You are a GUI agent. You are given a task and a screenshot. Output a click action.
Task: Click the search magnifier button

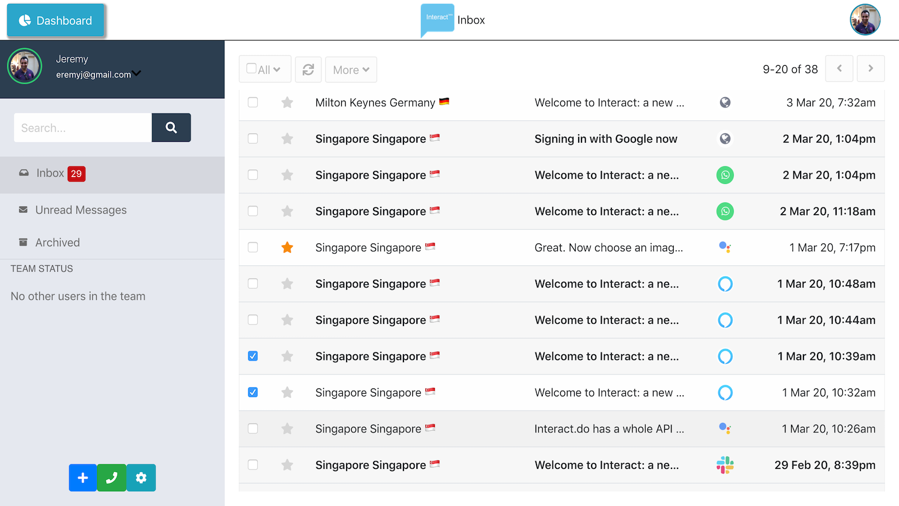pos(171,128)
